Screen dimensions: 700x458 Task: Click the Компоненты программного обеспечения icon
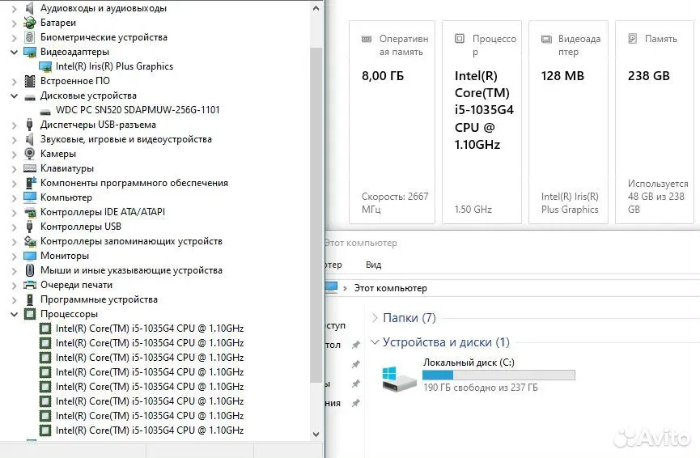[29, 183]
